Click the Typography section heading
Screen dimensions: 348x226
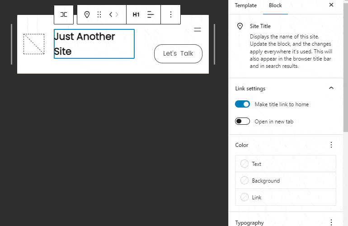pos(249,223)
